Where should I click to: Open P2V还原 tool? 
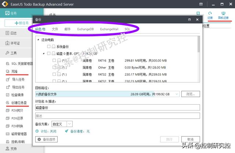click(x=14, y=118)
